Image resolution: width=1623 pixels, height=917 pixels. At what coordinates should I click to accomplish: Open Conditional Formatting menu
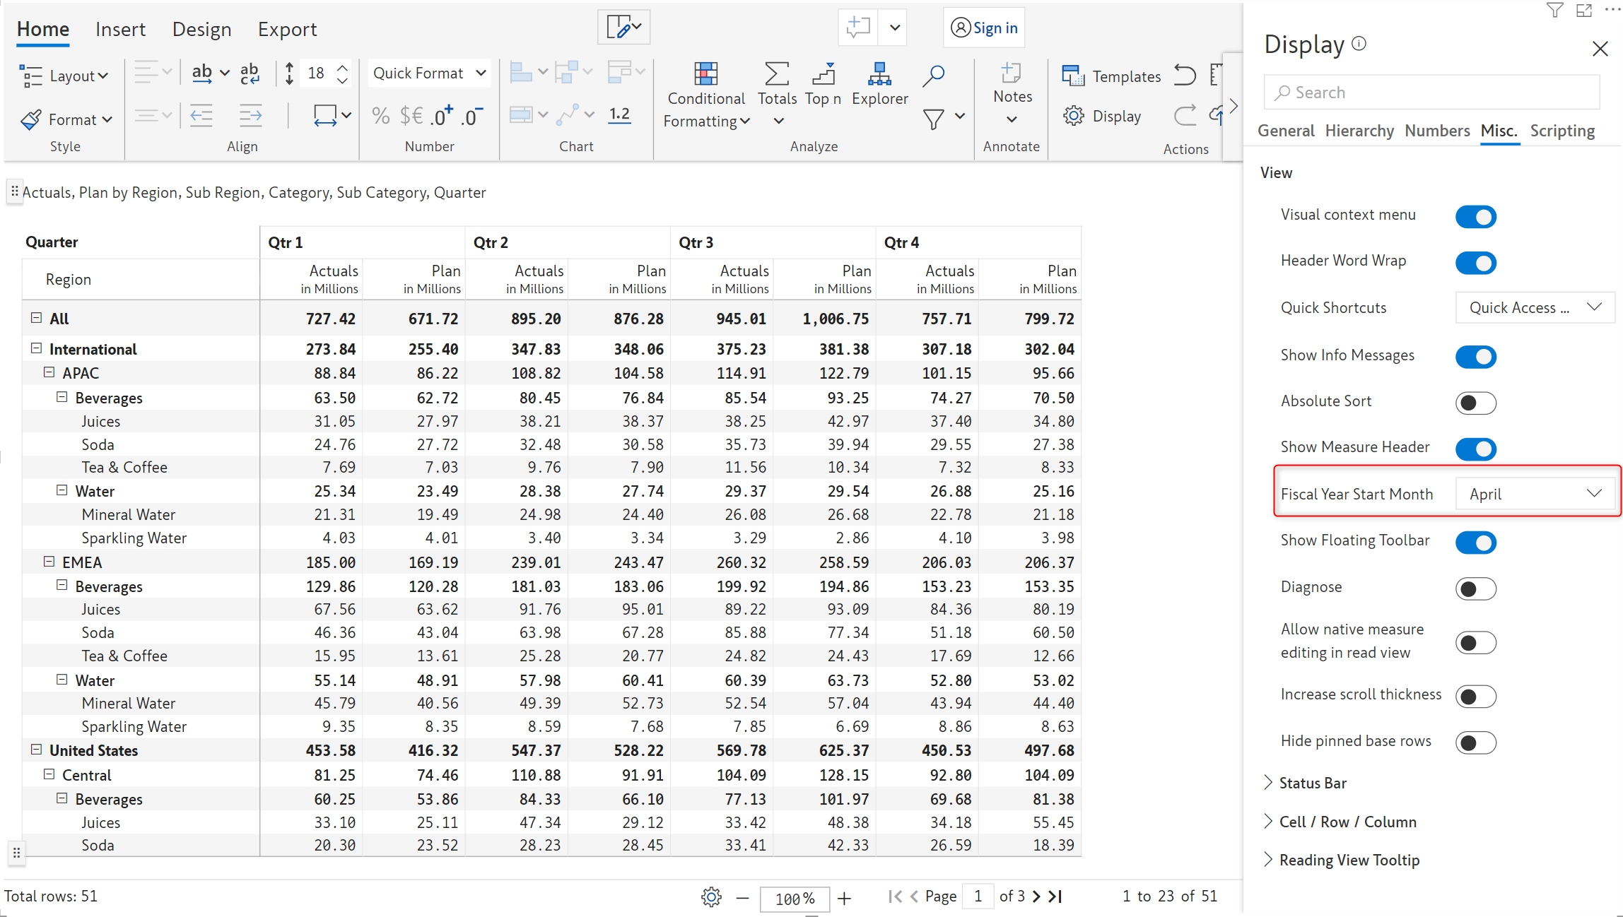click(x=705, y=97)
